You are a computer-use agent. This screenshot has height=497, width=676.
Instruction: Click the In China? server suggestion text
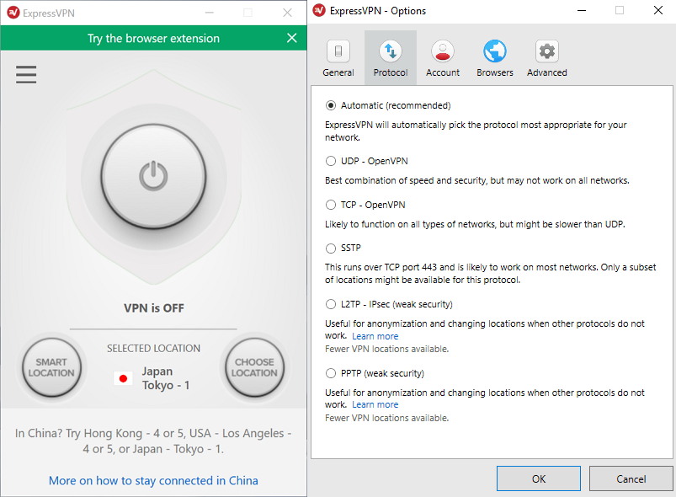[x=153, y=441]
